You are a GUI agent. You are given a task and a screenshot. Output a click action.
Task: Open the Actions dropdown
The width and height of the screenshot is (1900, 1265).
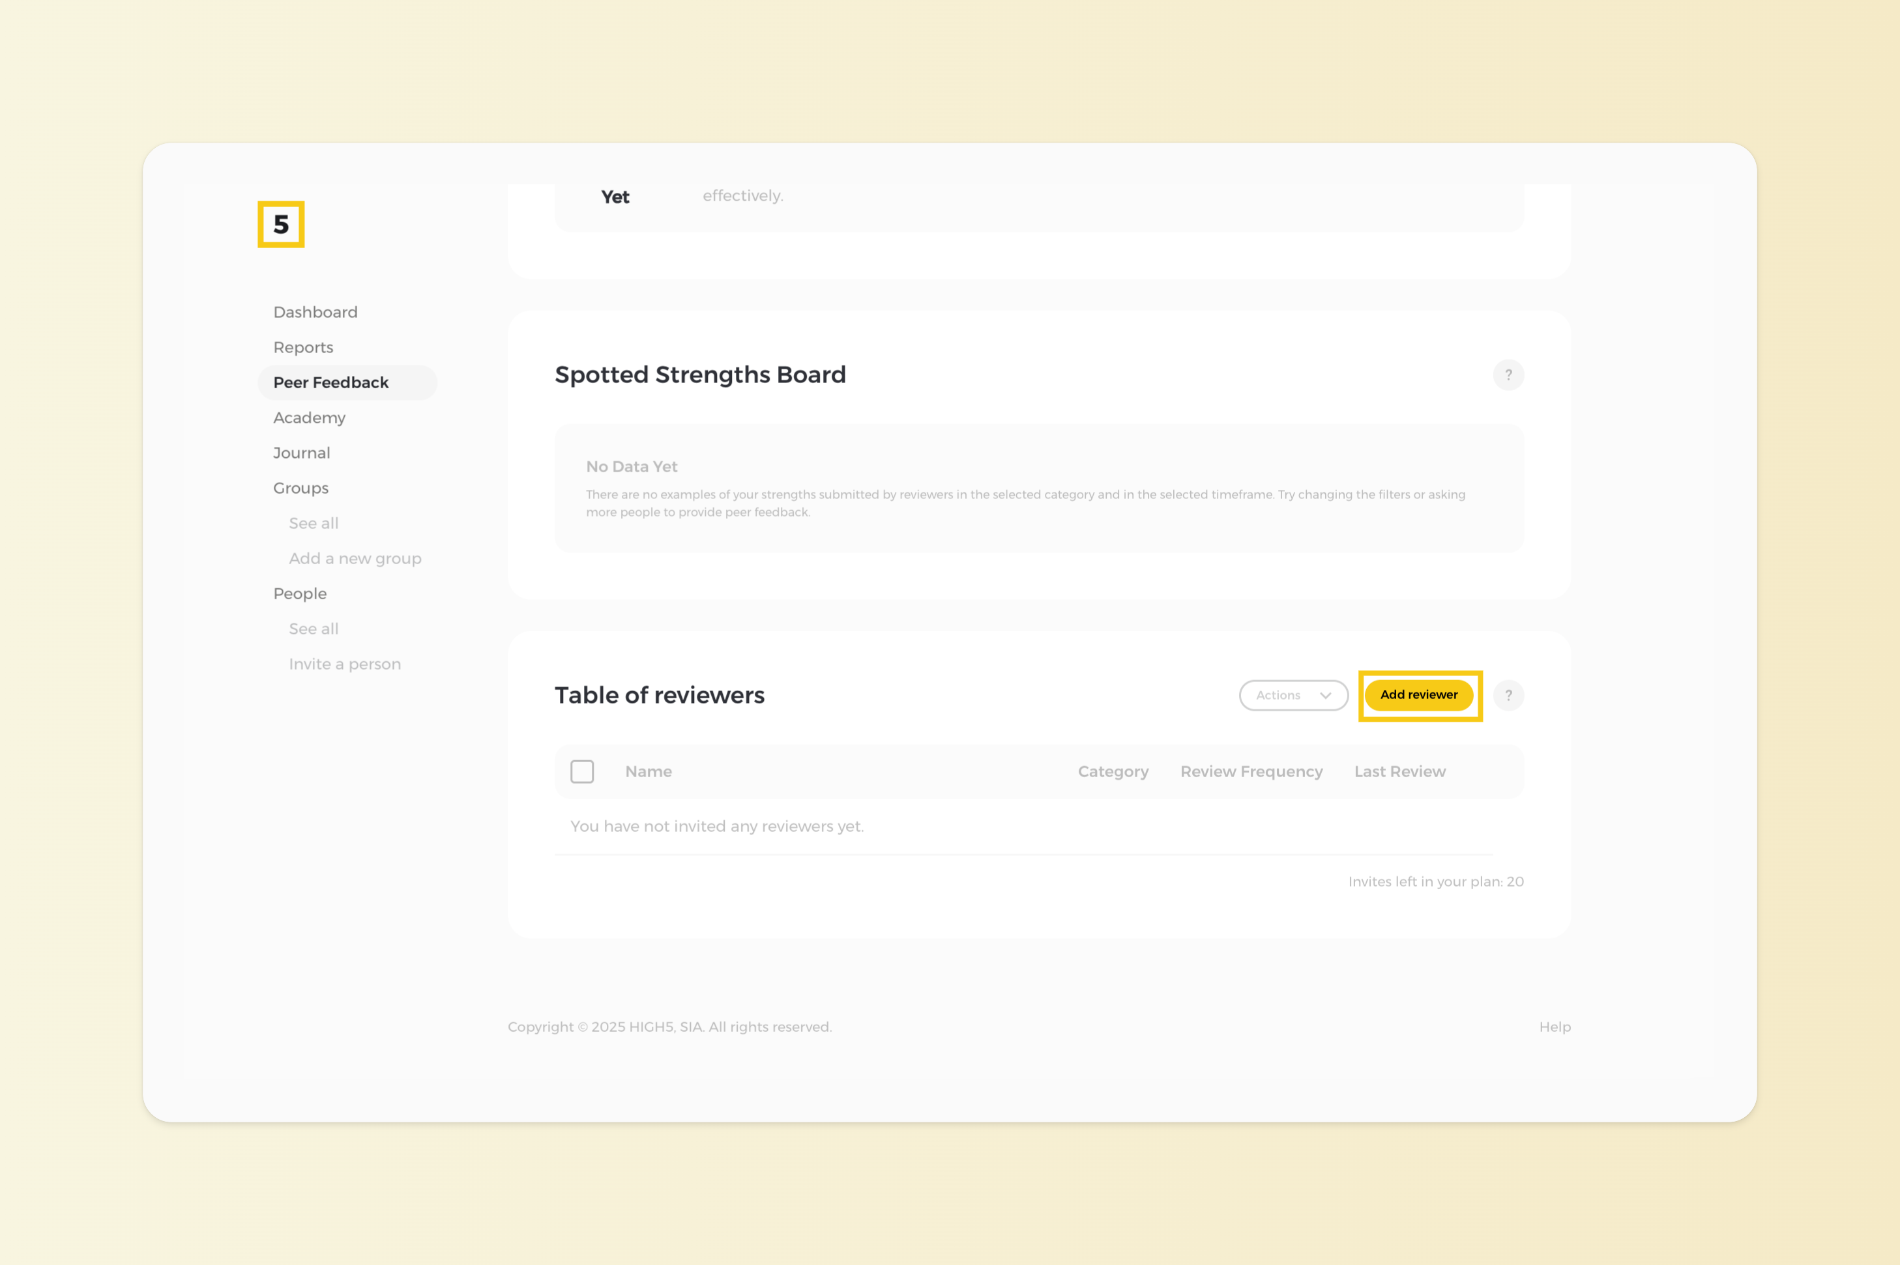(1293, 694)
